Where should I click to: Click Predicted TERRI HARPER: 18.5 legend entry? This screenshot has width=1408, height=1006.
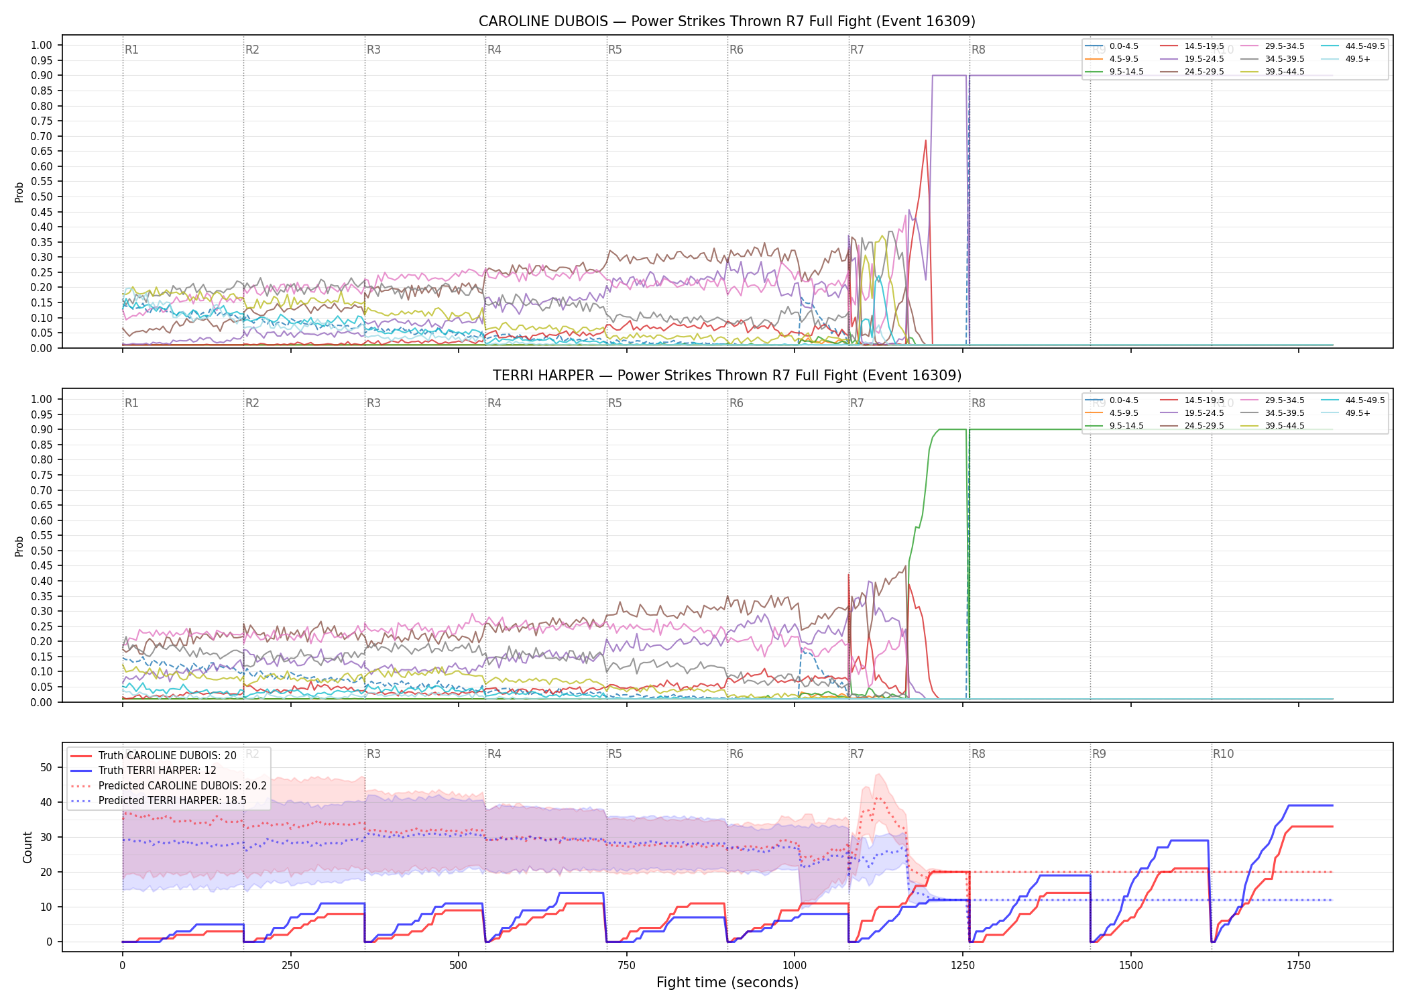coord(158,800)
